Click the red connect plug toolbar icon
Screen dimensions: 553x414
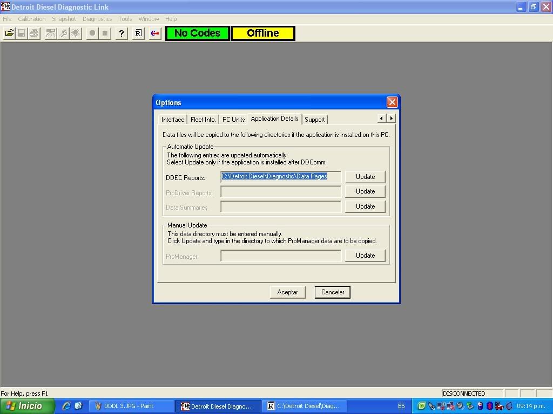155,33
